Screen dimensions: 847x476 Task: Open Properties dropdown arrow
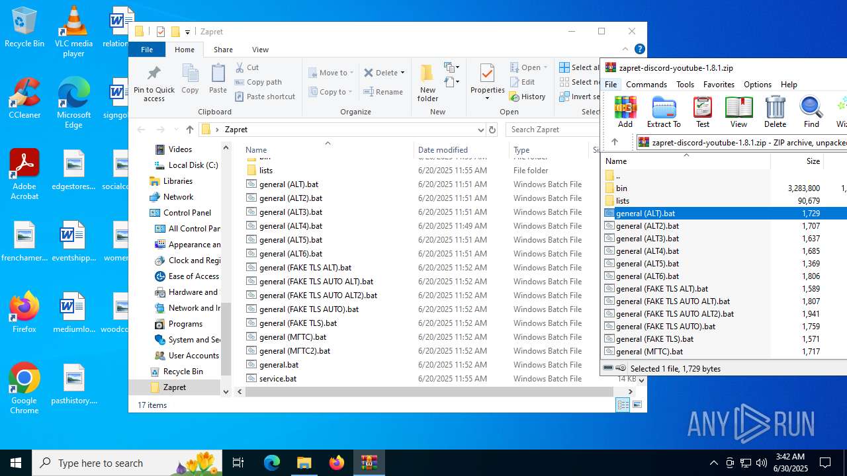(488, 99)
